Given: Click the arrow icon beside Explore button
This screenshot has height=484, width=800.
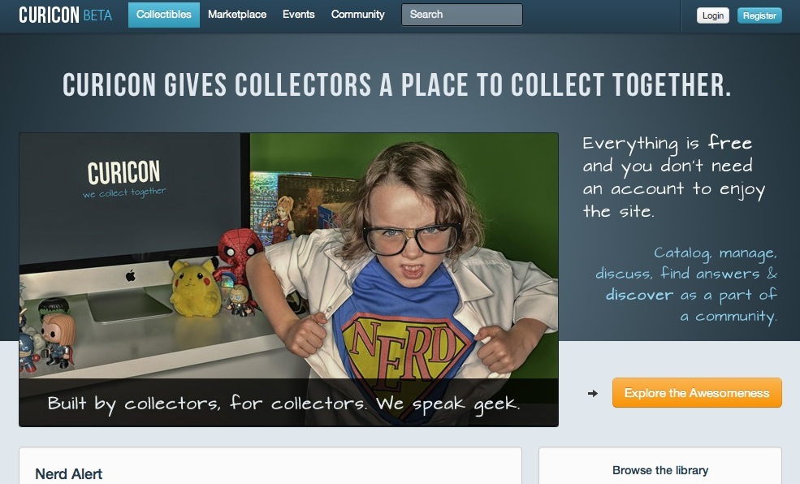Looking at the screenshot, I should tap(592, 393).
